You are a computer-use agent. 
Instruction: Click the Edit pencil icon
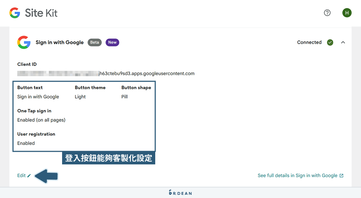(29, 176)
